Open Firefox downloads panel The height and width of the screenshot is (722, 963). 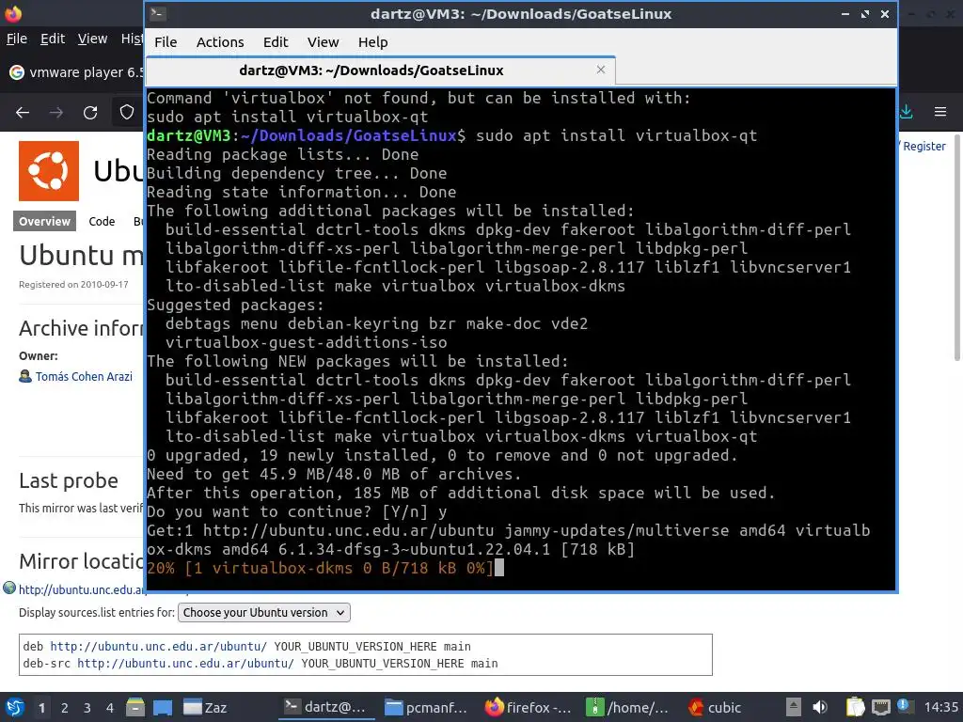pyautogui.click(x=906, y=112)
